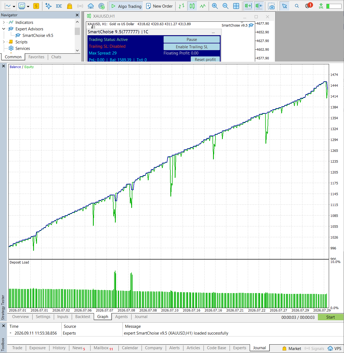Switch to Favorites tab in Navigator
The height and width of the screenshot is (353, 344).
point(36,57)
